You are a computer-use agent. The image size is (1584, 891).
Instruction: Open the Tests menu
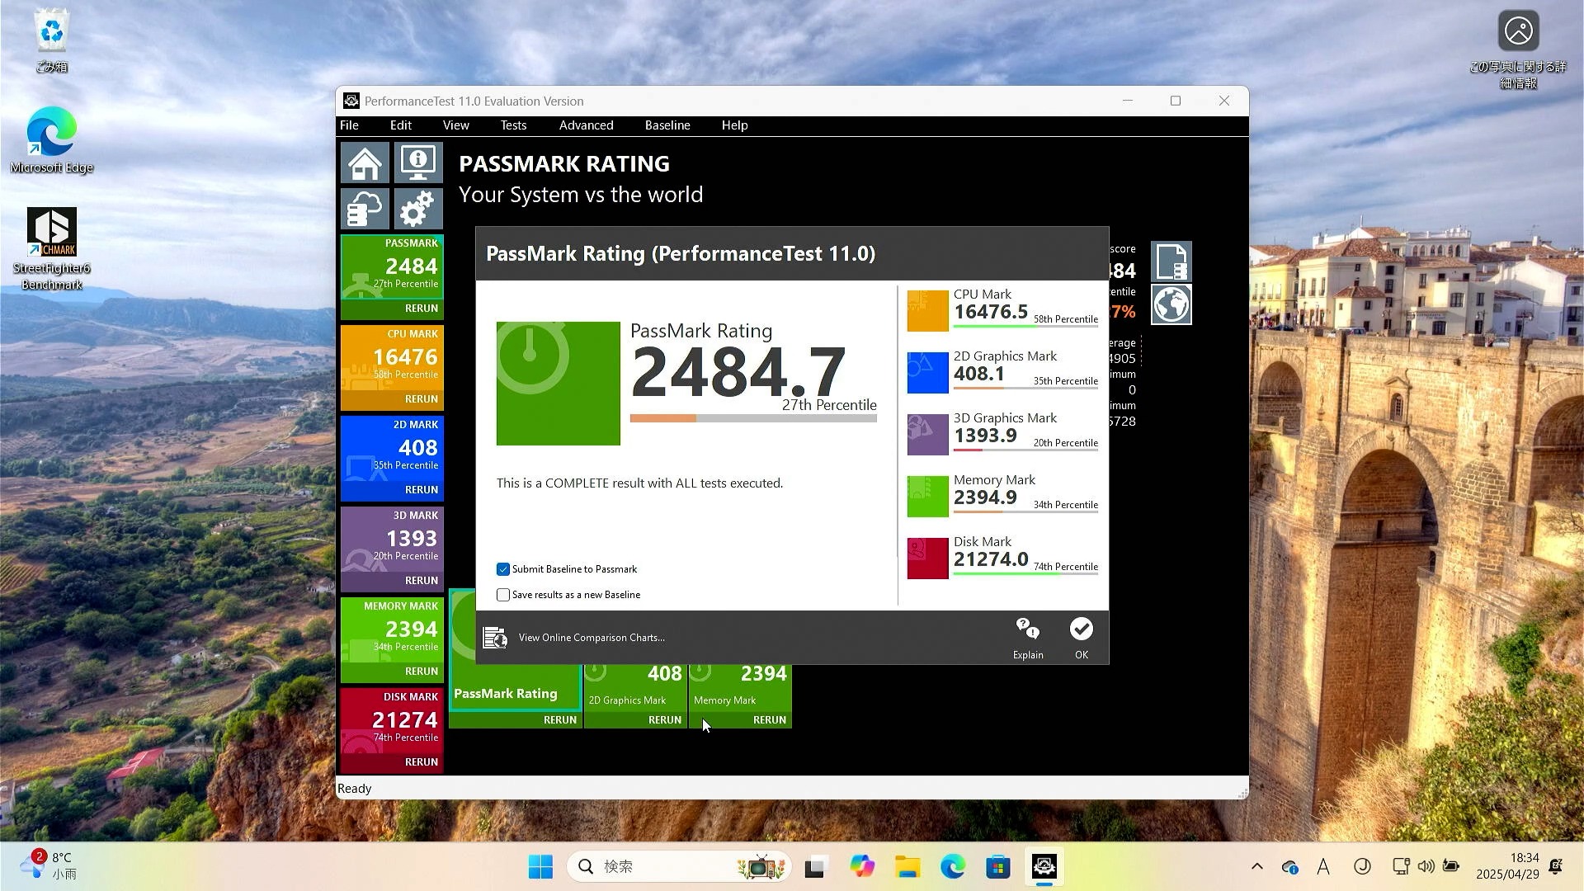point(512,125)
